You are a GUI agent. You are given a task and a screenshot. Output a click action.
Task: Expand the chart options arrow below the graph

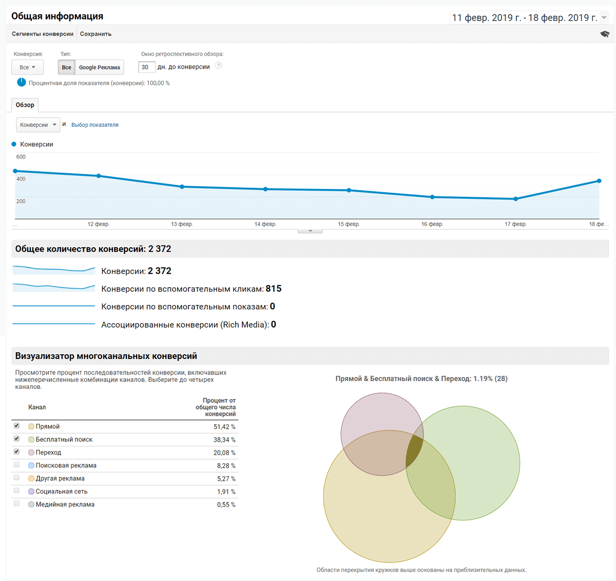[310, 231]
